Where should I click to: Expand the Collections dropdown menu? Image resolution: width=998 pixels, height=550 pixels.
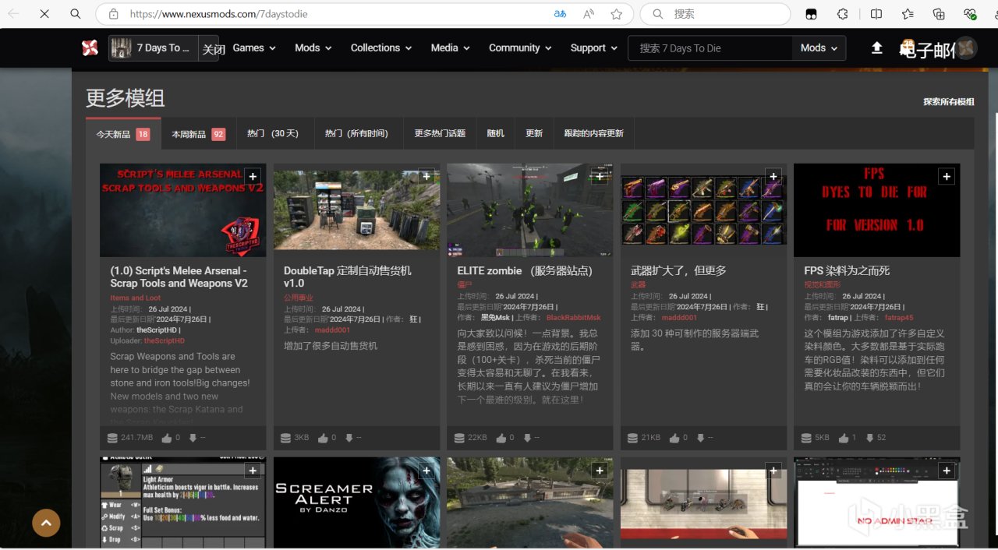coord(381,48)
